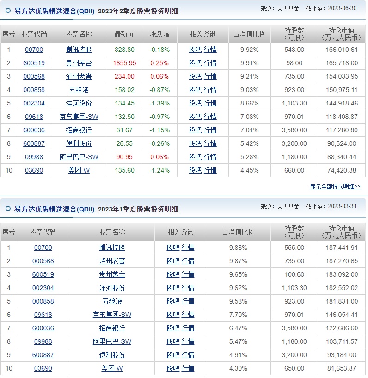Open 股吧 for 贵州茅台 in the Q2 table
The height and width of the screenshot is (378, 368).
click(195, 63)
